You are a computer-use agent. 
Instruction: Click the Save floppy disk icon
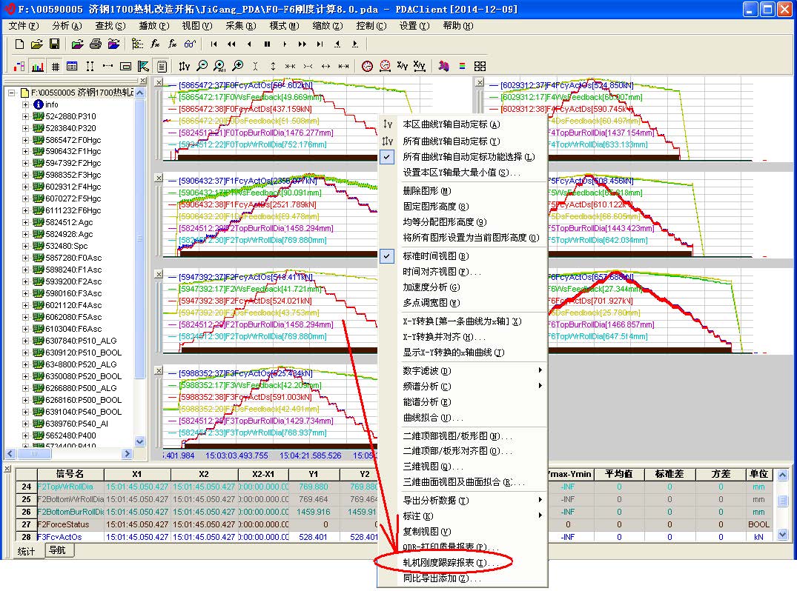click(54, 44)
